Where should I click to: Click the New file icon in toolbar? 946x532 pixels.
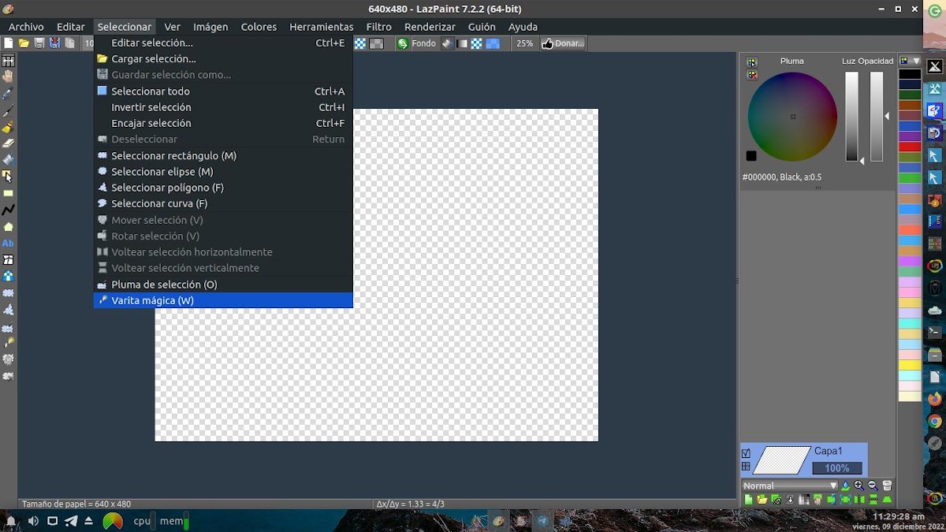9,43
